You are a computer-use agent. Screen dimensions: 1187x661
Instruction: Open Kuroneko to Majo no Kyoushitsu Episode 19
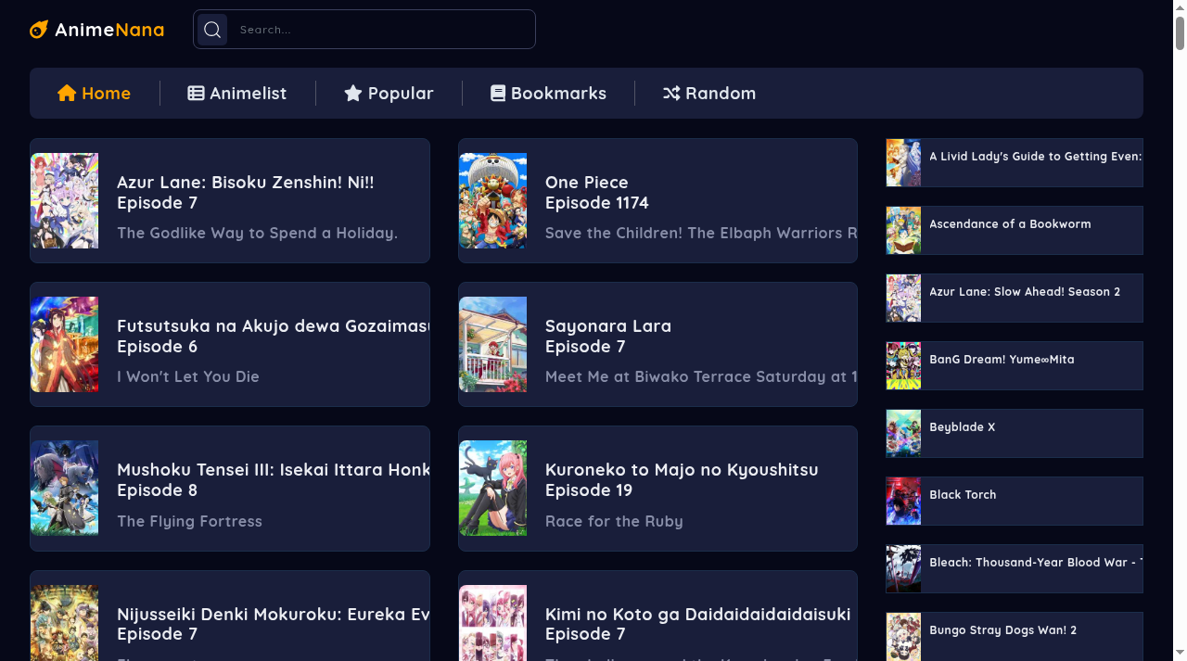pyautogui.click(x=657, y=489)
